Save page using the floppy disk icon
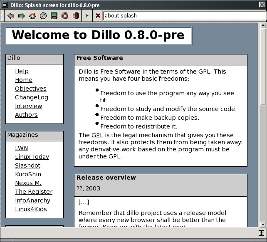 (x=54, y=16)
